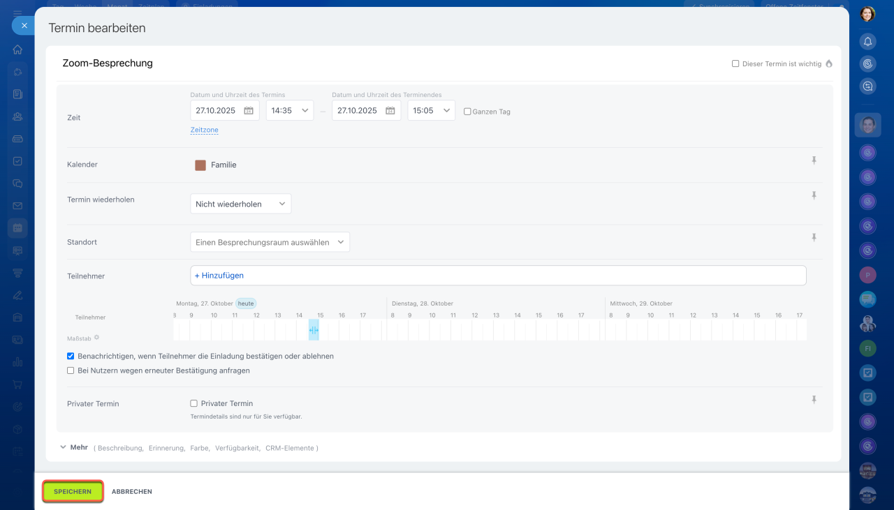The width and height of the screenshot is (894, 510).
Task: Click the notifications bell icon
Action: click(x=867, y=41)
